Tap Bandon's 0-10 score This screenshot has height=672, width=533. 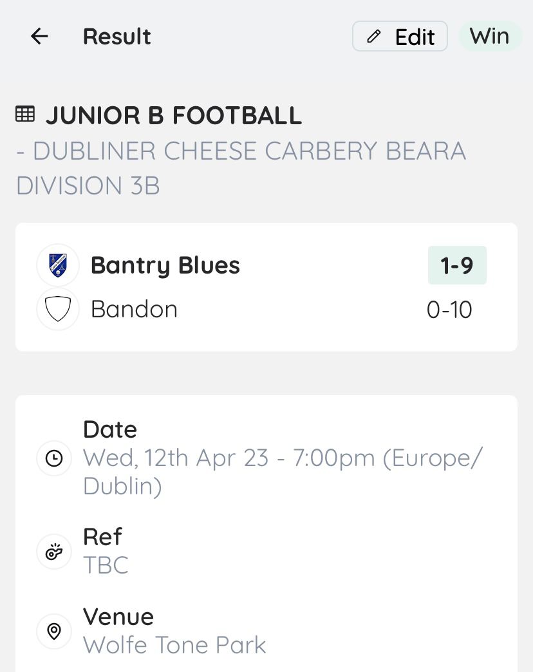pyautogui.click(x=449, y=310)
